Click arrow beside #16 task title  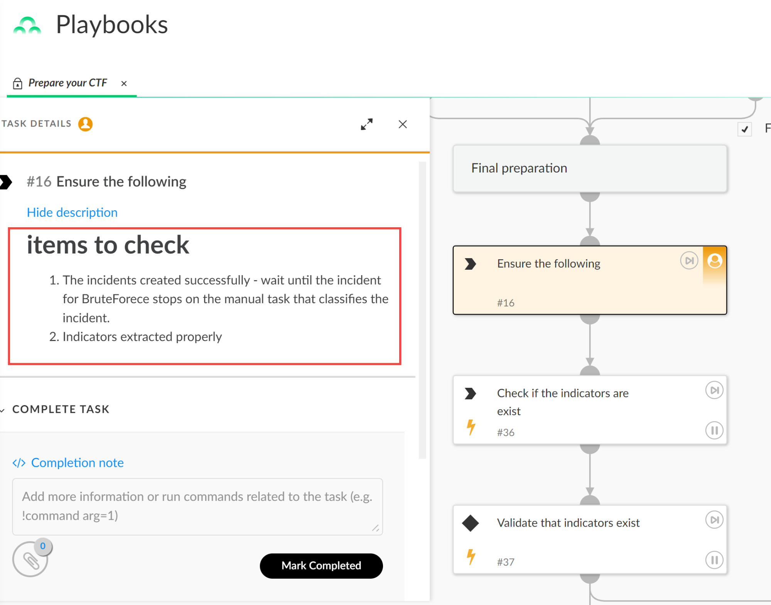pos(6,182)
